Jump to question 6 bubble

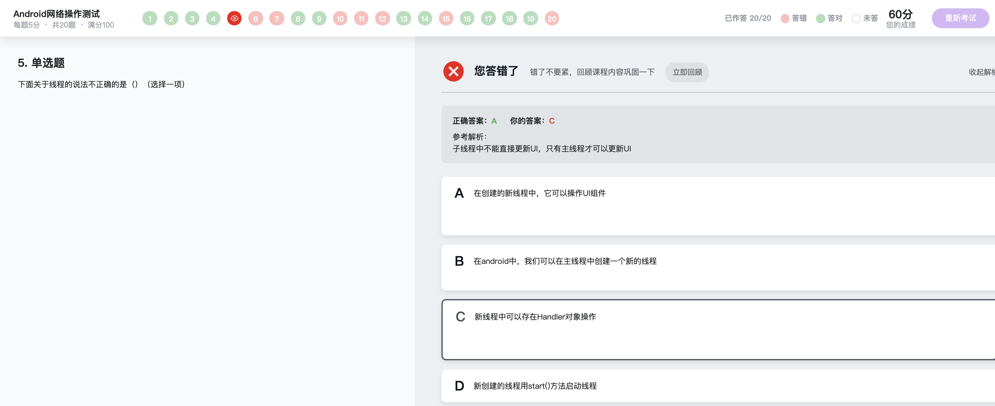click(x=256, y=19)
